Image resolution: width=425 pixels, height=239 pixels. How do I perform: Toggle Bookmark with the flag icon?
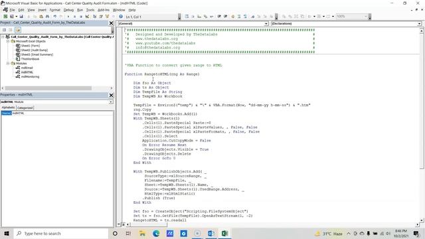[252, 17]
